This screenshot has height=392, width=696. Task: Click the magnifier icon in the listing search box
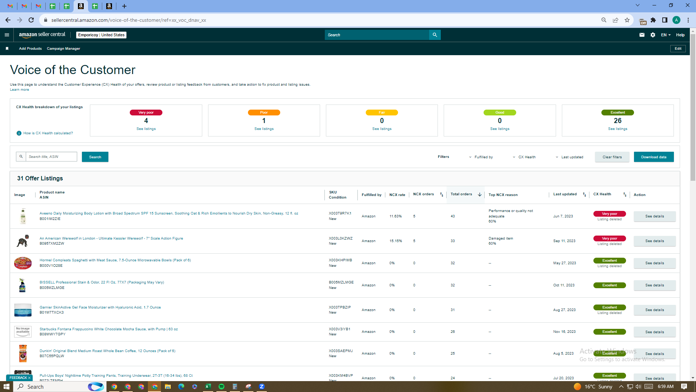[x=21, y=157]
